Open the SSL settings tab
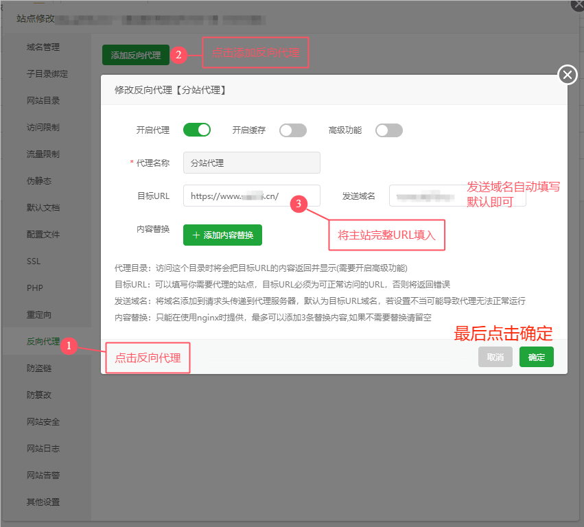 pos(34,261)
